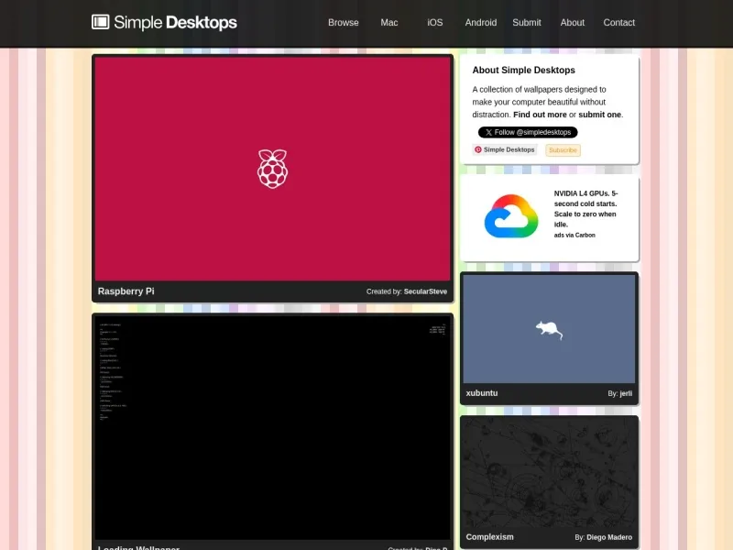Follow the submit one link
Viewport: 733px width, 550px height.
[x=600, y=115]
